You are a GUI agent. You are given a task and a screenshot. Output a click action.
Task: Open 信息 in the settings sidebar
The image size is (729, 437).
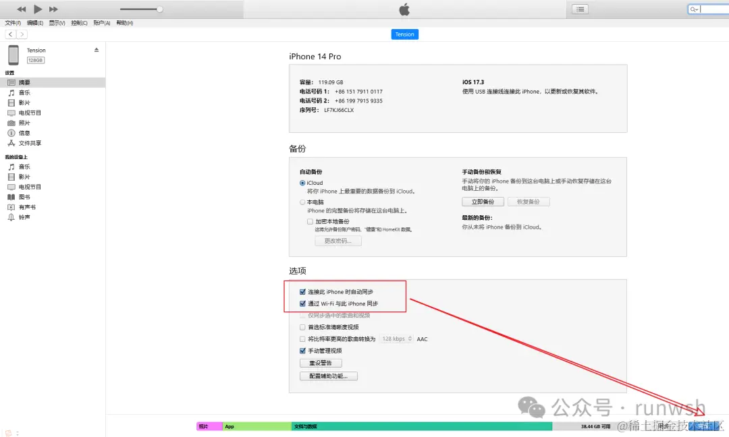point(53,134)
